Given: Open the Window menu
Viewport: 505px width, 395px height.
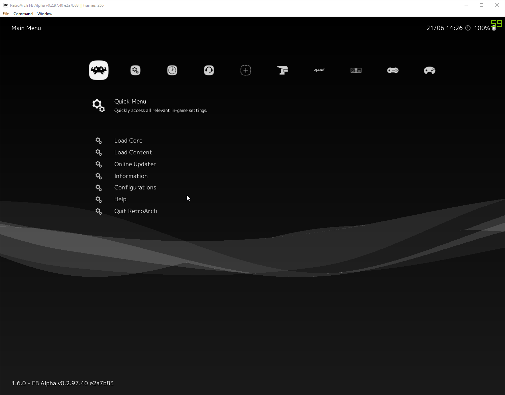Looking at the screenshot, I should pos(45,14).
